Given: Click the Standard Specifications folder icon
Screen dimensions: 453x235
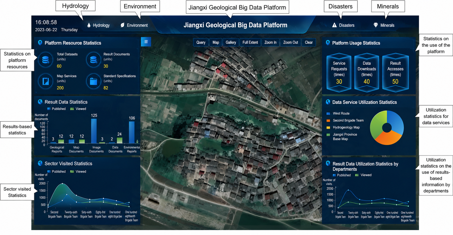Looking at the screenshot, I should coord(93,81).
